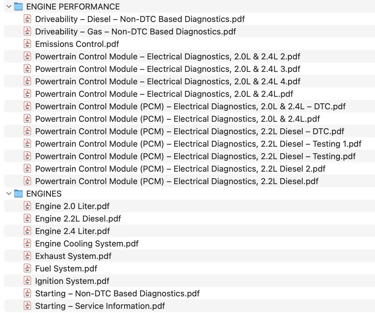Select PCM 2.0L & 2.4L – DTC.pdf file
Viewport: 375px width, 313px height.
(190, 106)
